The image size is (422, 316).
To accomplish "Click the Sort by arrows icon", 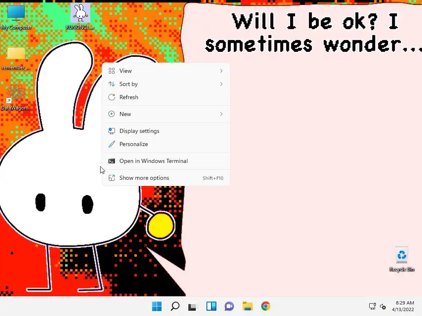I will tap(112, 84).
